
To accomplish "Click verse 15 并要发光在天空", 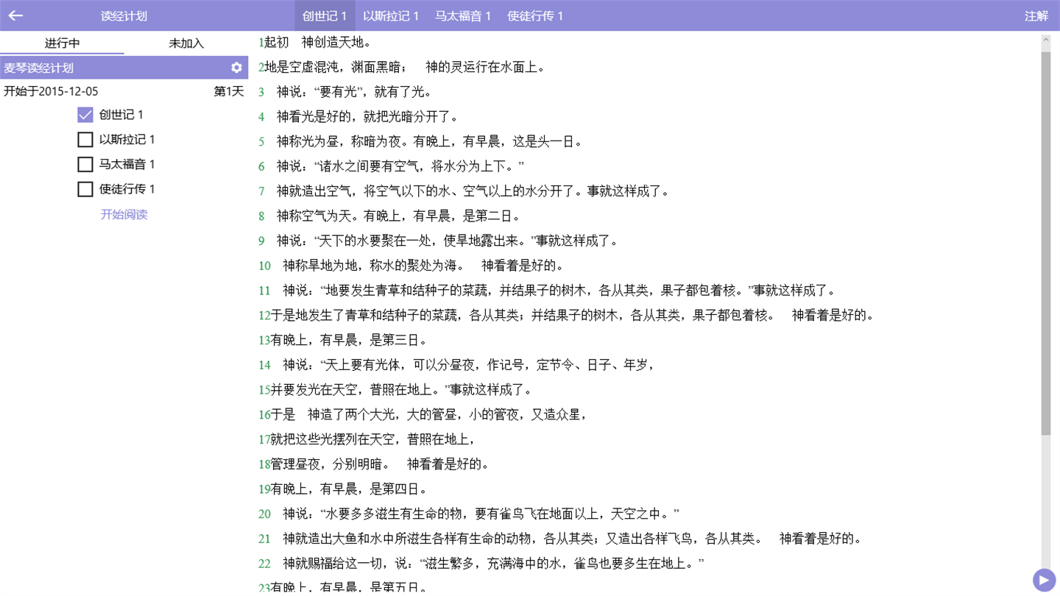I will click(396, 390).
